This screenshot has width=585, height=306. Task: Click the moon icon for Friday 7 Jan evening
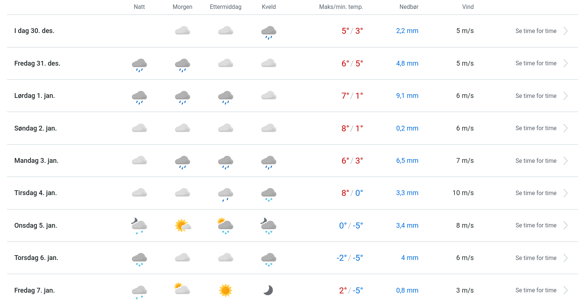point(268,290)
